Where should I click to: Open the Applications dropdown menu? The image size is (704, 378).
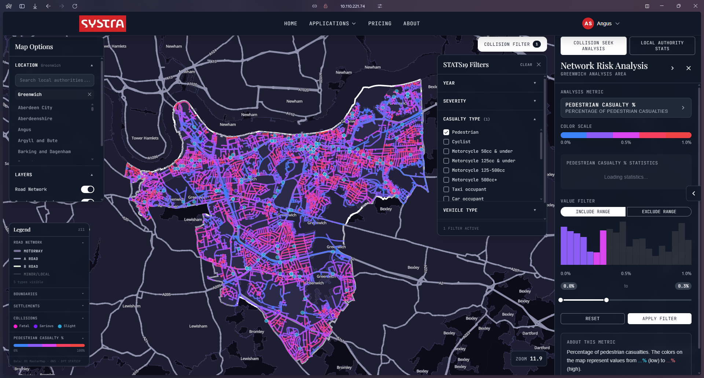(332, 23)
